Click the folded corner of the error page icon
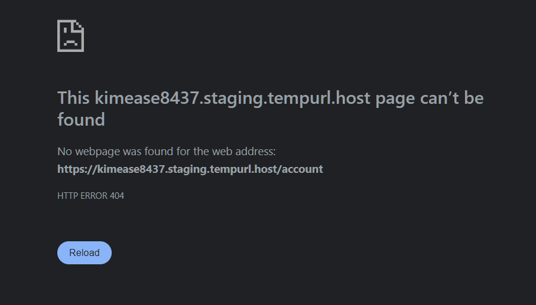Screen dimensions: 536x305 [79, 25]
